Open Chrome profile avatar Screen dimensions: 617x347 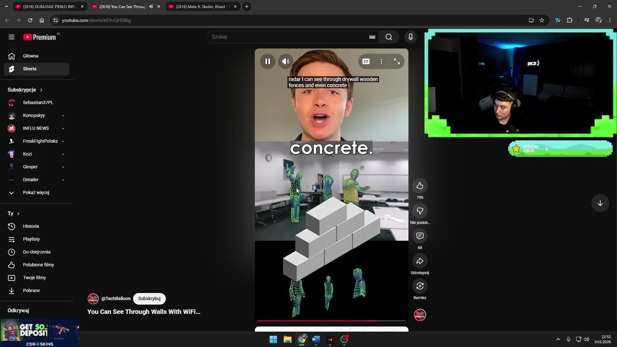click(x=598, y=20)
